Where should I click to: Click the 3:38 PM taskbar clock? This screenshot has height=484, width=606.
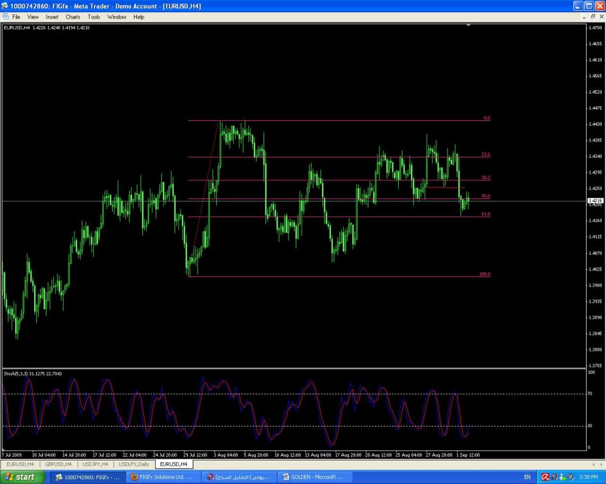[x=588, y=477]
